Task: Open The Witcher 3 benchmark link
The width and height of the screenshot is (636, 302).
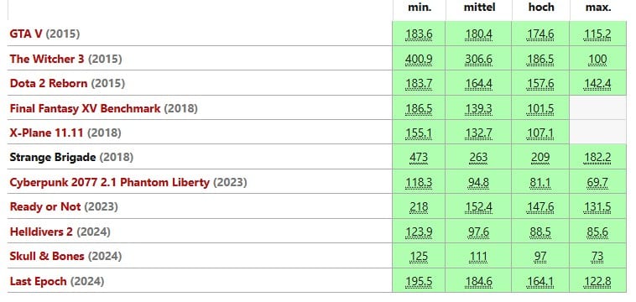Action: click(x=47, y=59)
